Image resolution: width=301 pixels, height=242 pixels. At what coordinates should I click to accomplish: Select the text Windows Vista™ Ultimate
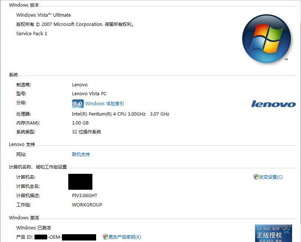coord(43,15)
